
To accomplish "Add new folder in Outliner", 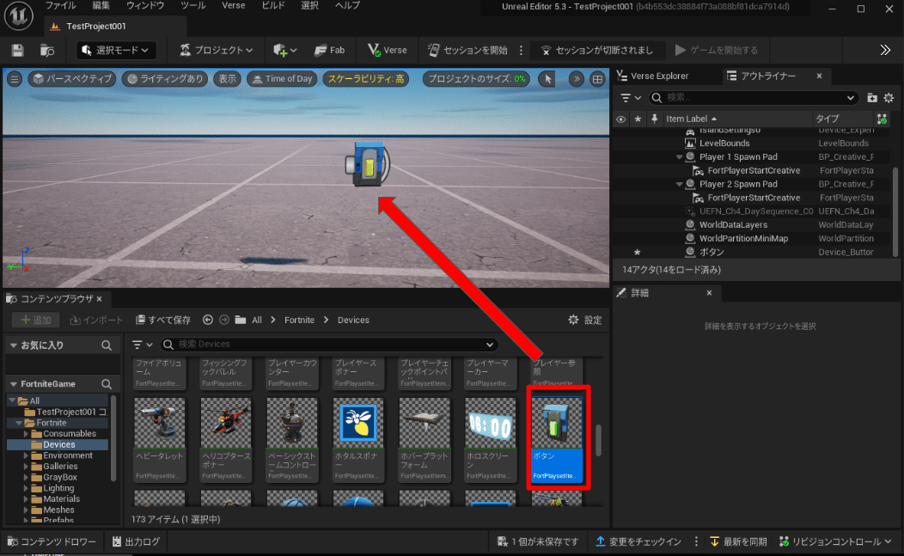I will tap(872, 98).
